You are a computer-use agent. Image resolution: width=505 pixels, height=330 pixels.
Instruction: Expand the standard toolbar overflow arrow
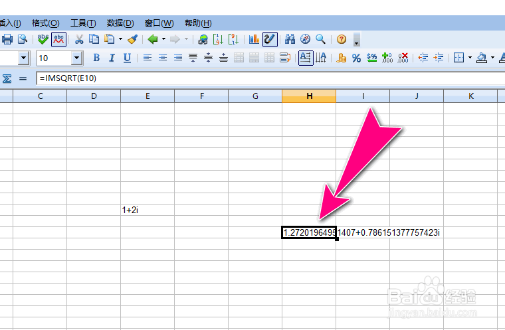tap(357, 40)
